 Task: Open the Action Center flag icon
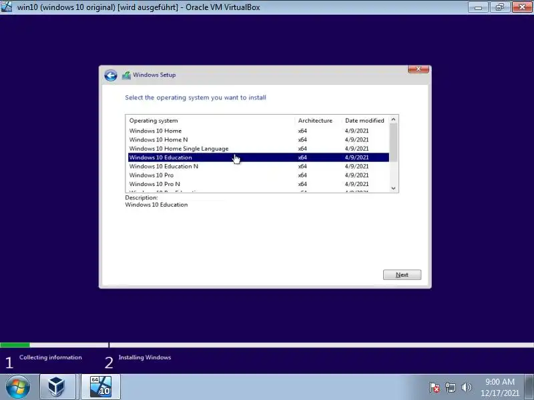pyautogui.click(x=435, y=387)
